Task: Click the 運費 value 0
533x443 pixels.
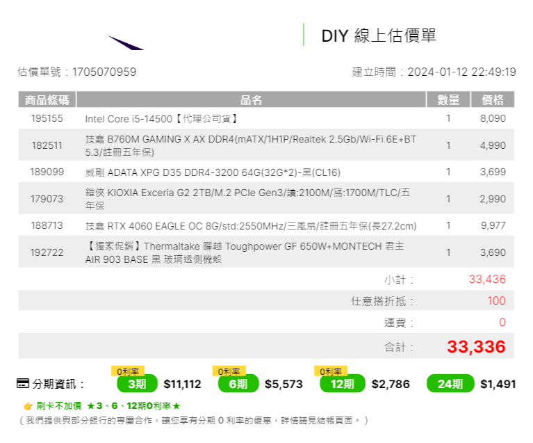Action: (502, 322)
